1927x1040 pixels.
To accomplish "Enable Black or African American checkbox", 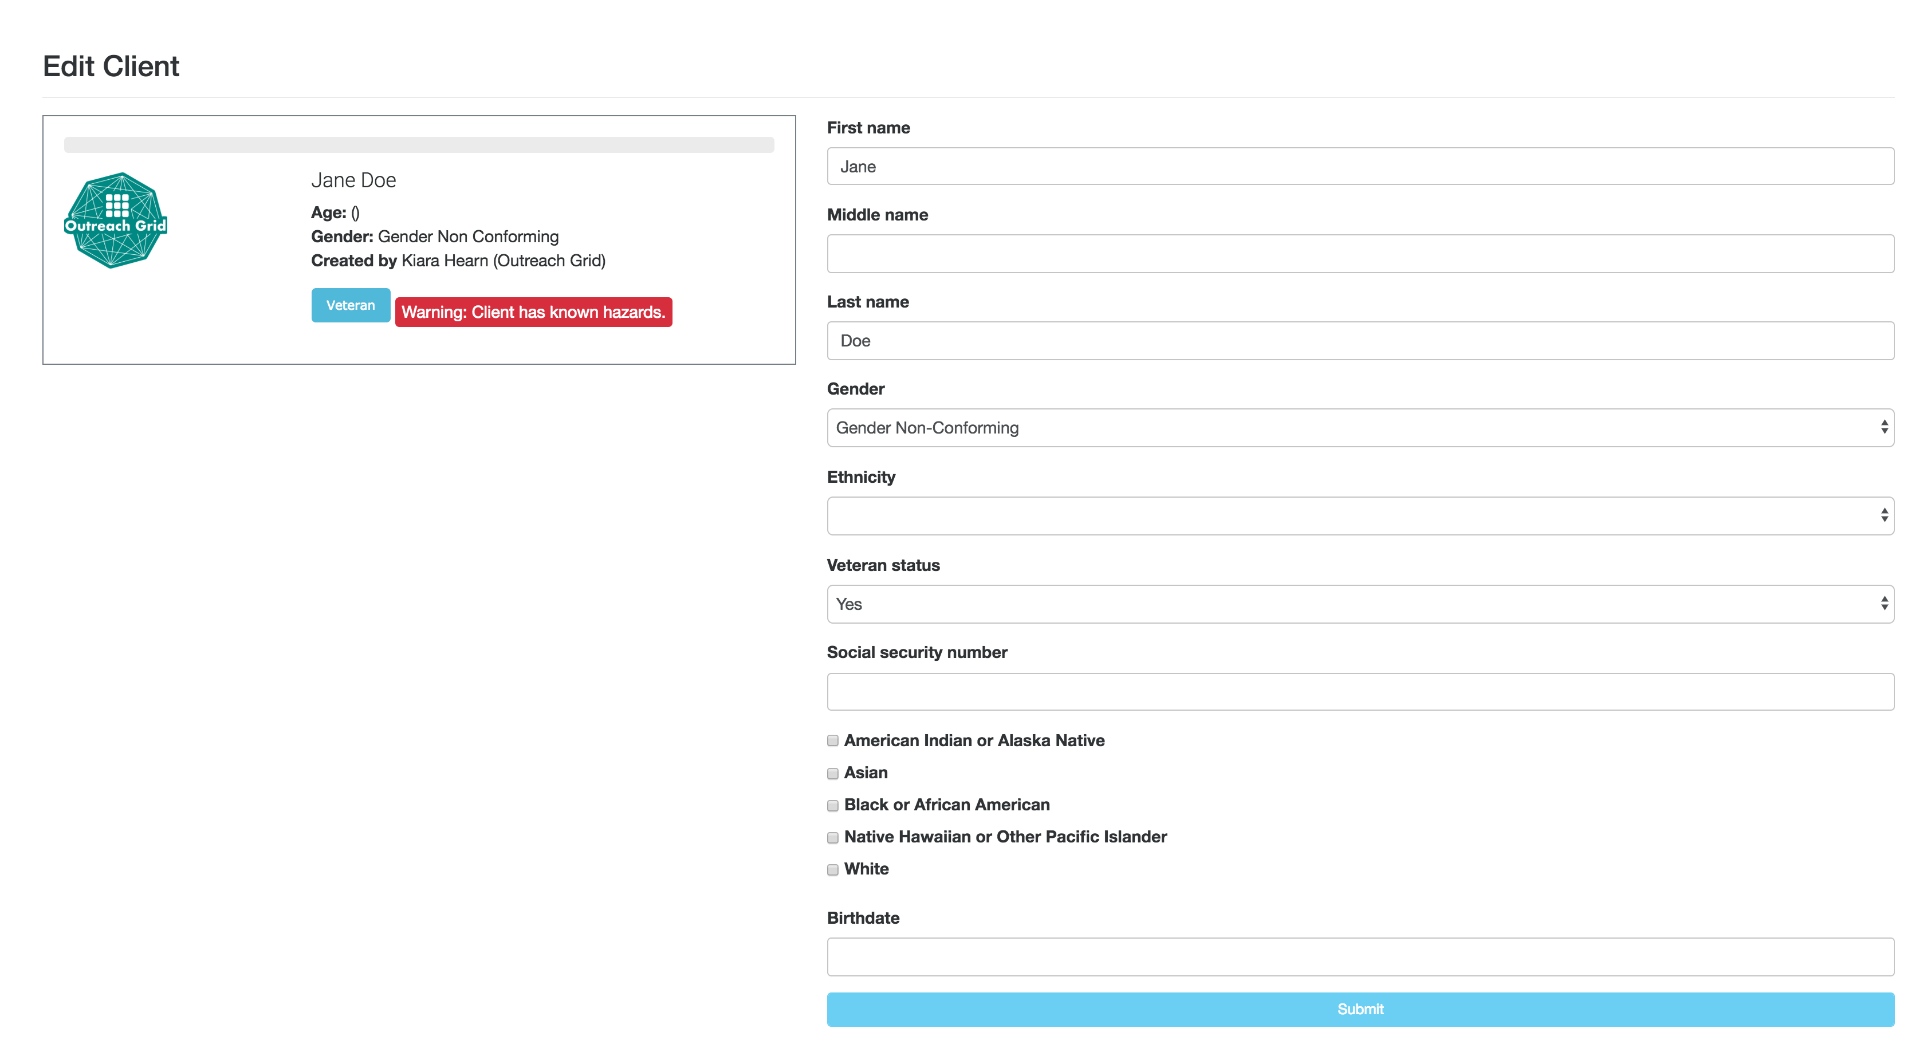I will tap(832, 805).
